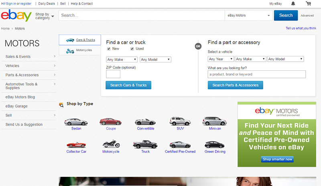Focus the ZIP Code input field
The image size is (321, 186).
click(x=113, y=74)
